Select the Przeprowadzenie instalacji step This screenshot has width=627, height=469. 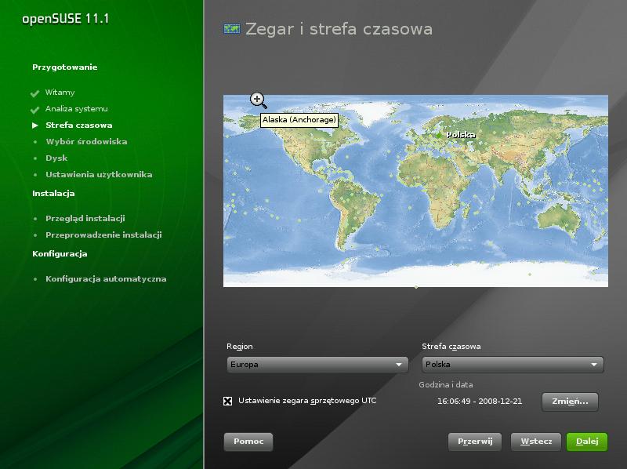tap(103, 235)
